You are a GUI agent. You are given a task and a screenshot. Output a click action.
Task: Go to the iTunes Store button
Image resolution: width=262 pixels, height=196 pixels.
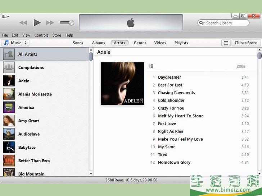click(x=246, y=43)
